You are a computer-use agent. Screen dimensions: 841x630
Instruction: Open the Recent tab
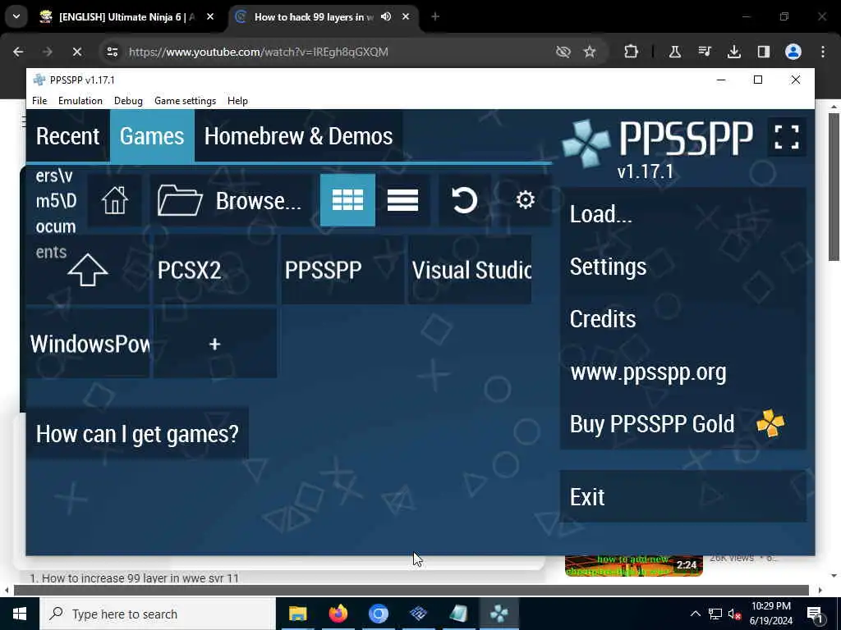pos(67,136)
